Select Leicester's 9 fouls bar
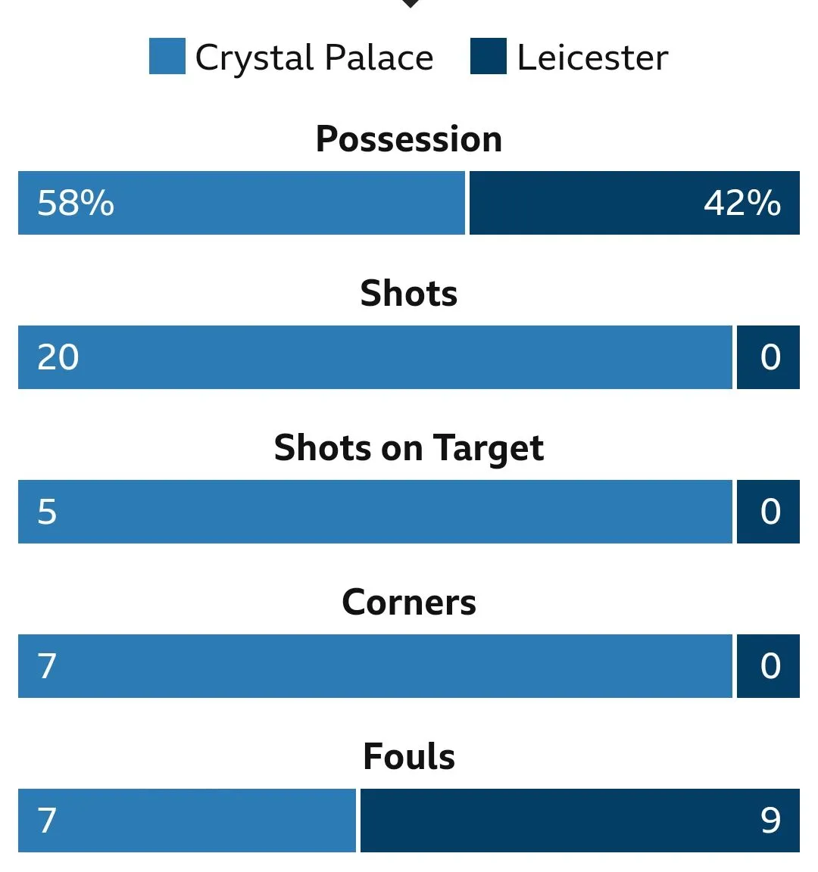Viewport: 818px width, 872px height. [579, 821]
